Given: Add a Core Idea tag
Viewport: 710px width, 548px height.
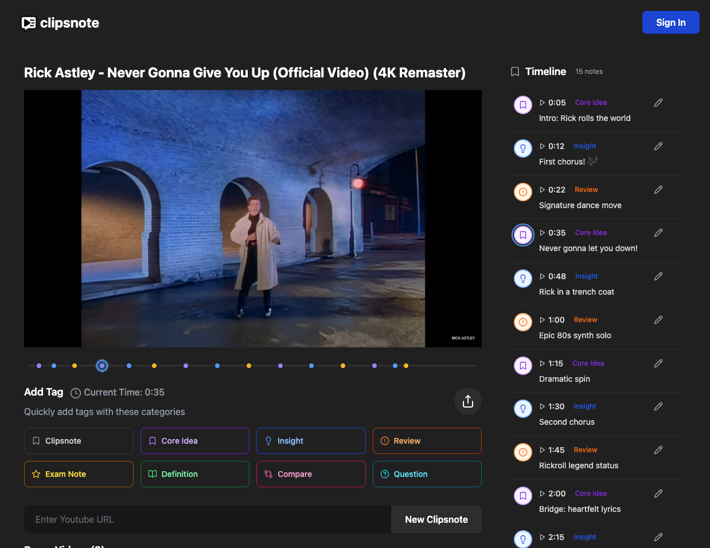Looking at the screenshot, I should (x=195, y=441).
